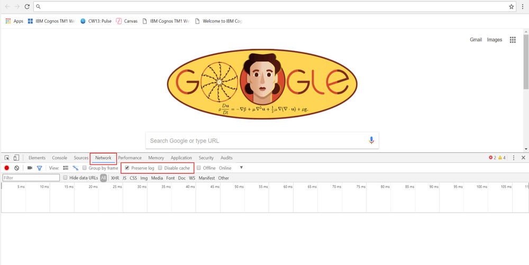The image size is (529, 265).
Task: Open the Online throttling dropdown
Action: click(241, 168)
